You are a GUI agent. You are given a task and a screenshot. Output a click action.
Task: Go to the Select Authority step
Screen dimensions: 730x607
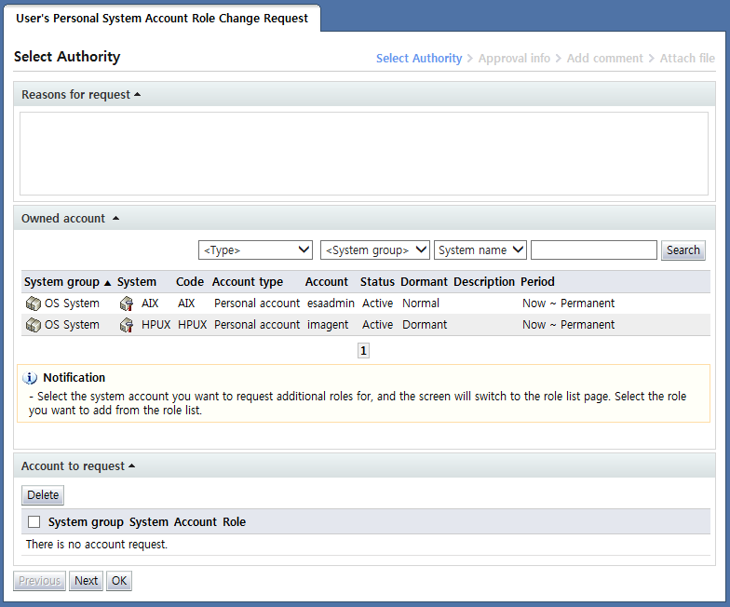click(x=418, y=58)
